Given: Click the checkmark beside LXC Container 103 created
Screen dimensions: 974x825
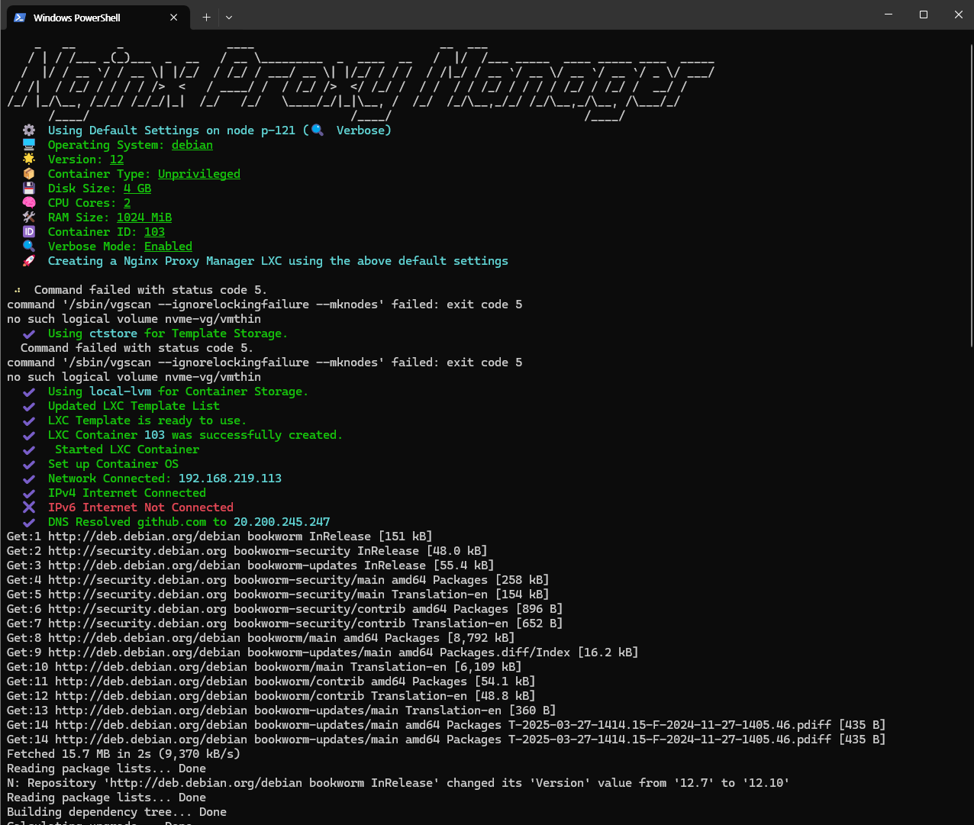Looking at the screenshot, I should (x=29, y=435).
